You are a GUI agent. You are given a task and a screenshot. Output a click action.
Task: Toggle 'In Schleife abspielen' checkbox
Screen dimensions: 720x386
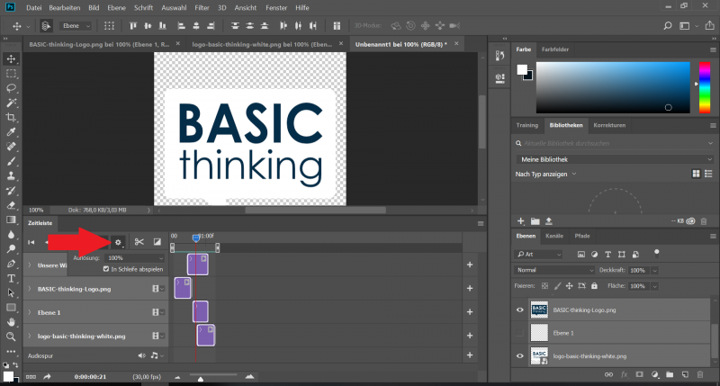[106, 269]
